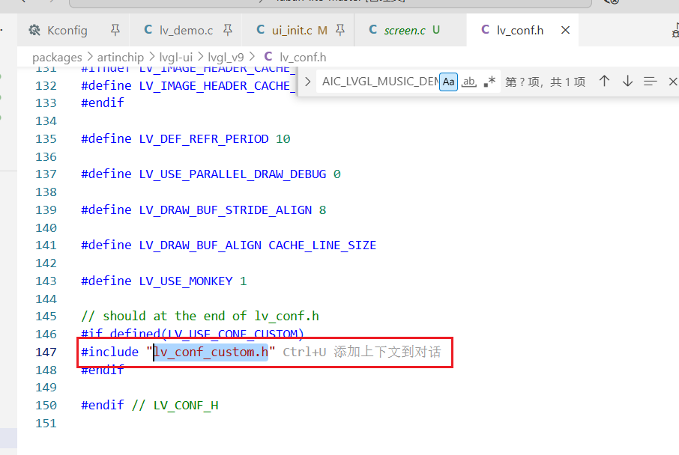
Task: Toggle match whole word option
Action: (469, 82)
